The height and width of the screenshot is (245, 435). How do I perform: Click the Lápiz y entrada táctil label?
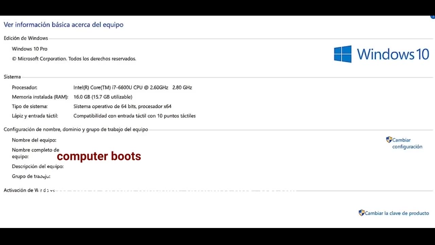pyautogui.click(x=35, y=116)
